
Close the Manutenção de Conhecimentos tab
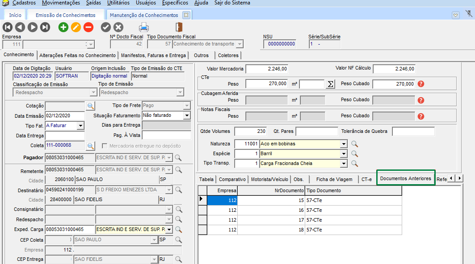186,15
